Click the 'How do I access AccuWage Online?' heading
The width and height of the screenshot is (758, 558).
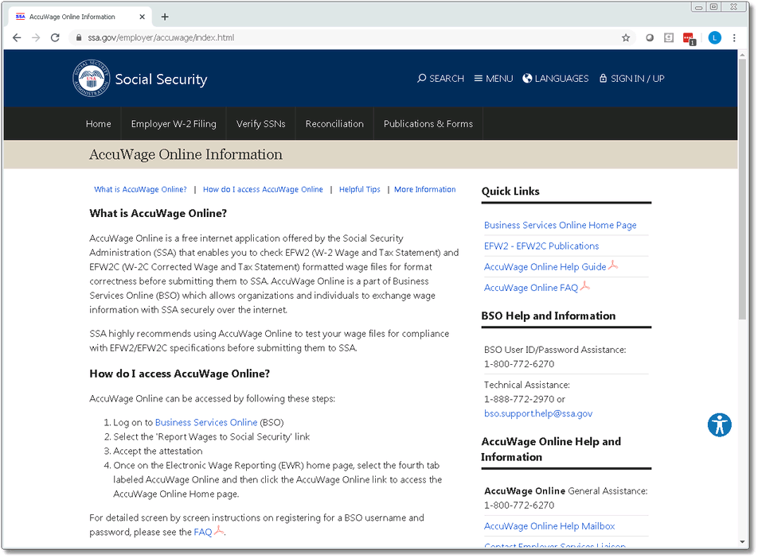(179, 374)
